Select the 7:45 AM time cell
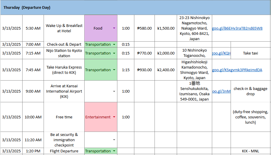 [x=33, y=70]
